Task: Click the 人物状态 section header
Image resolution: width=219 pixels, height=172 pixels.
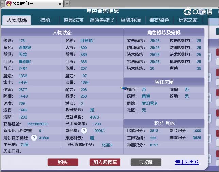Action: coord(62,33)
